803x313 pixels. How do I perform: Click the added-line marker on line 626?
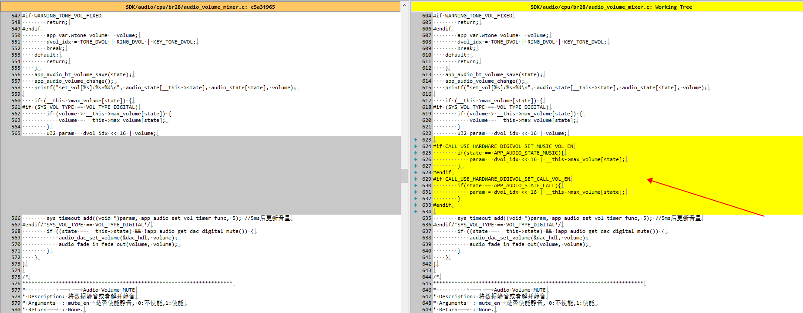point(416,159)
